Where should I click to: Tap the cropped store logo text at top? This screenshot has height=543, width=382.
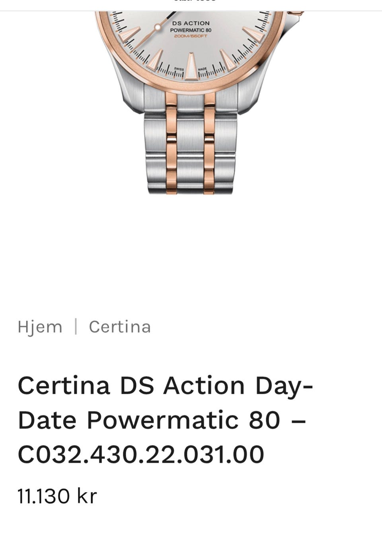click(195, 1)
